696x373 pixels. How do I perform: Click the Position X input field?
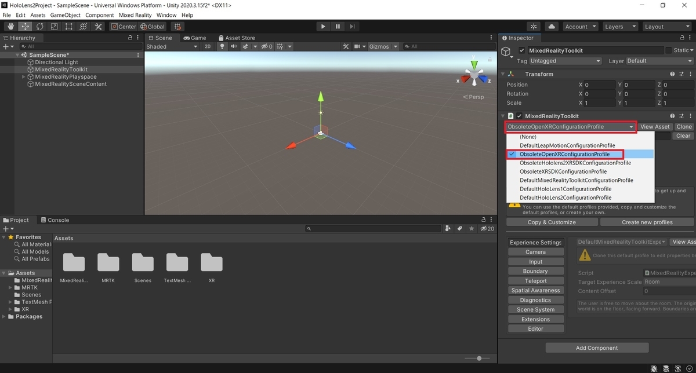click(600, 85)
